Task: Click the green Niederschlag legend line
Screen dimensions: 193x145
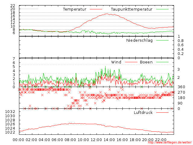Action: pos(162,40)
